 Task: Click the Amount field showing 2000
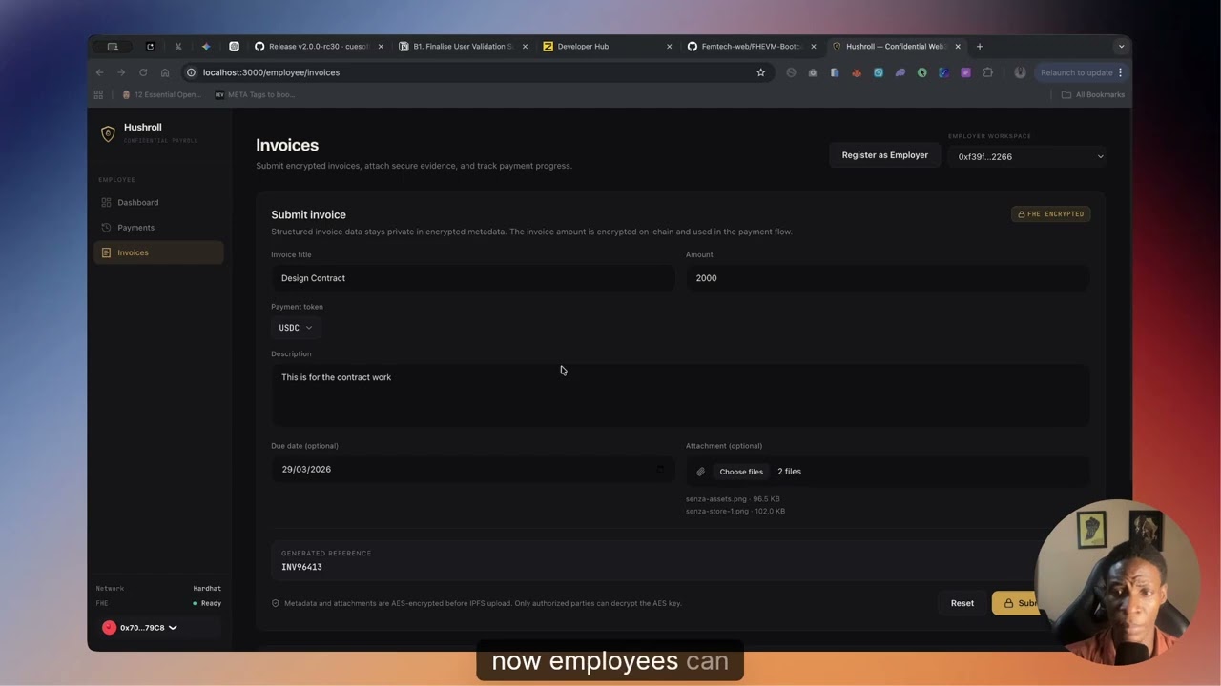(x=887, y=278)
